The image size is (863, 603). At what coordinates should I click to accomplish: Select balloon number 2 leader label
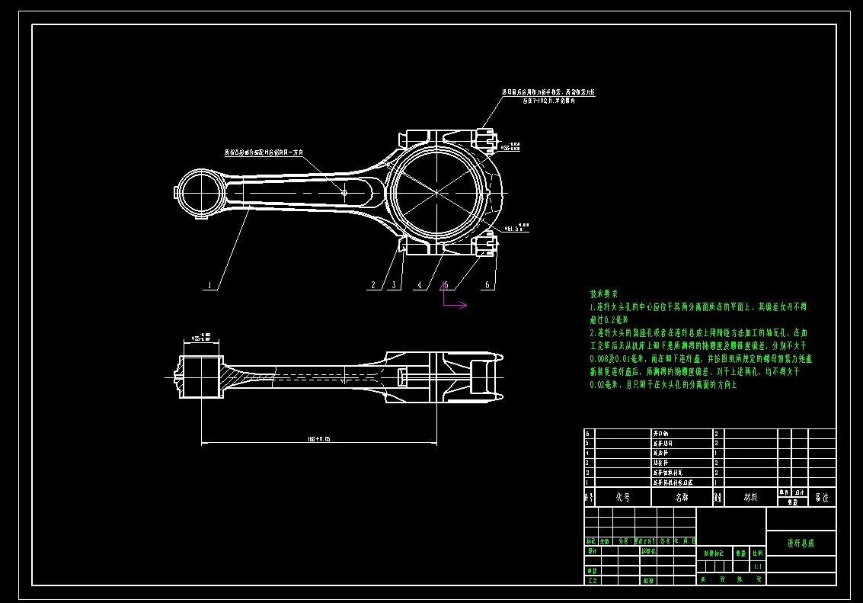(x=373, y=285)
